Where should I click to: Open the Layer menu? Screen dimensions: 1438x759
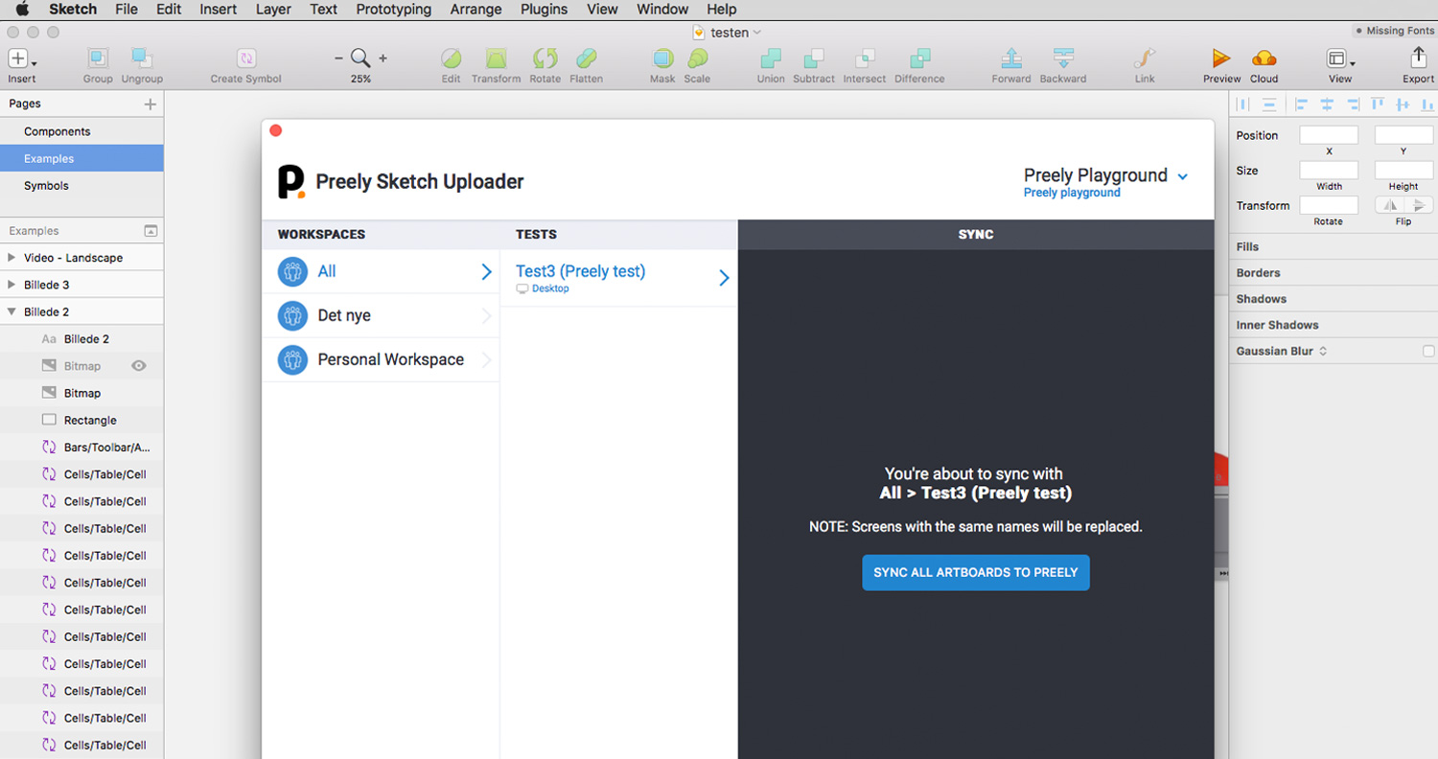(x=274, y=10)
